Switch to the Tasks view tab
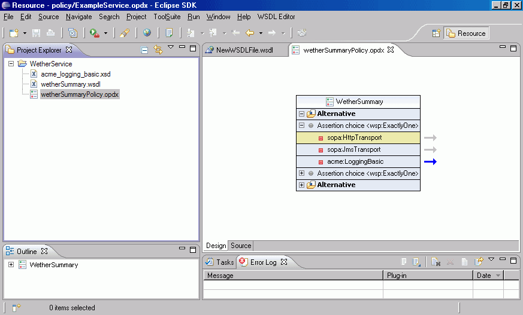 (220, 262)
